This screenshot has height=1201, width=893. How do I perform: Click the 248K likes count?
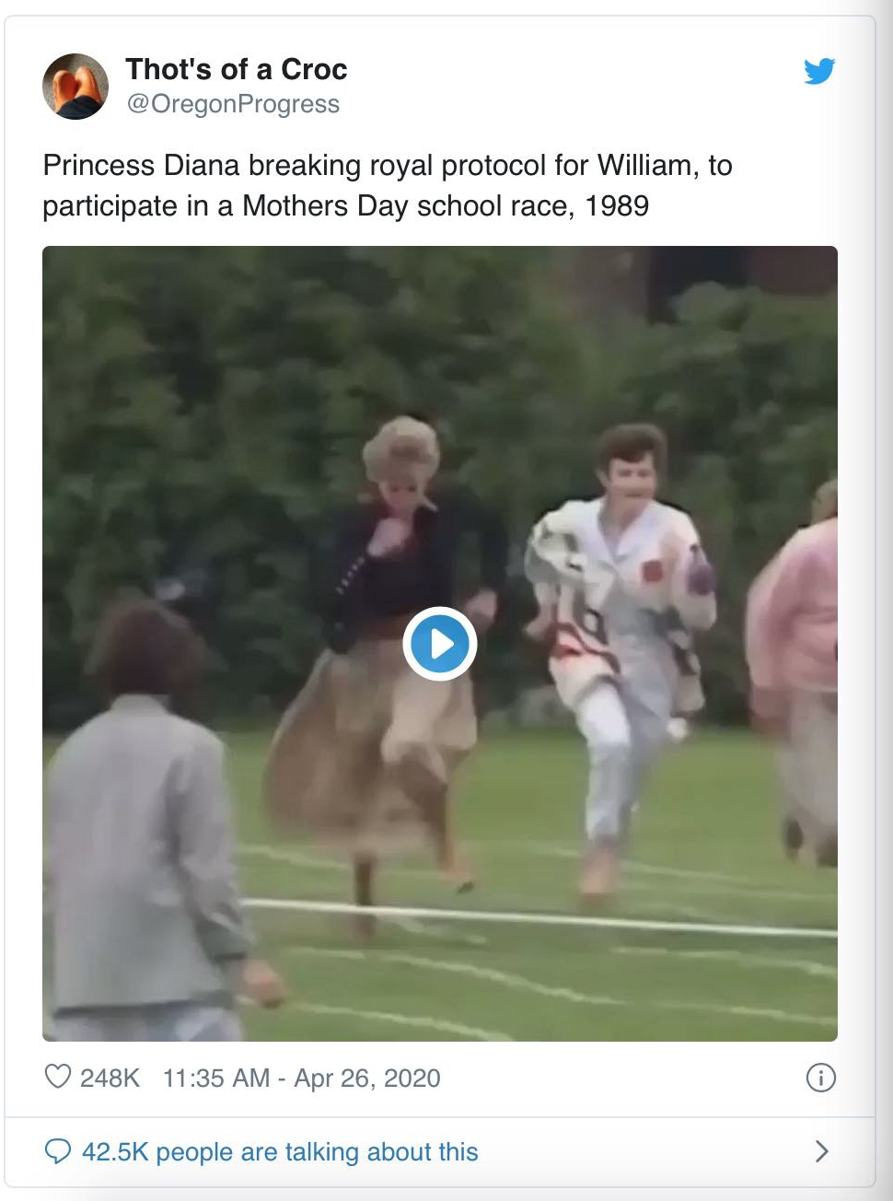click(x=110, y=1078)
